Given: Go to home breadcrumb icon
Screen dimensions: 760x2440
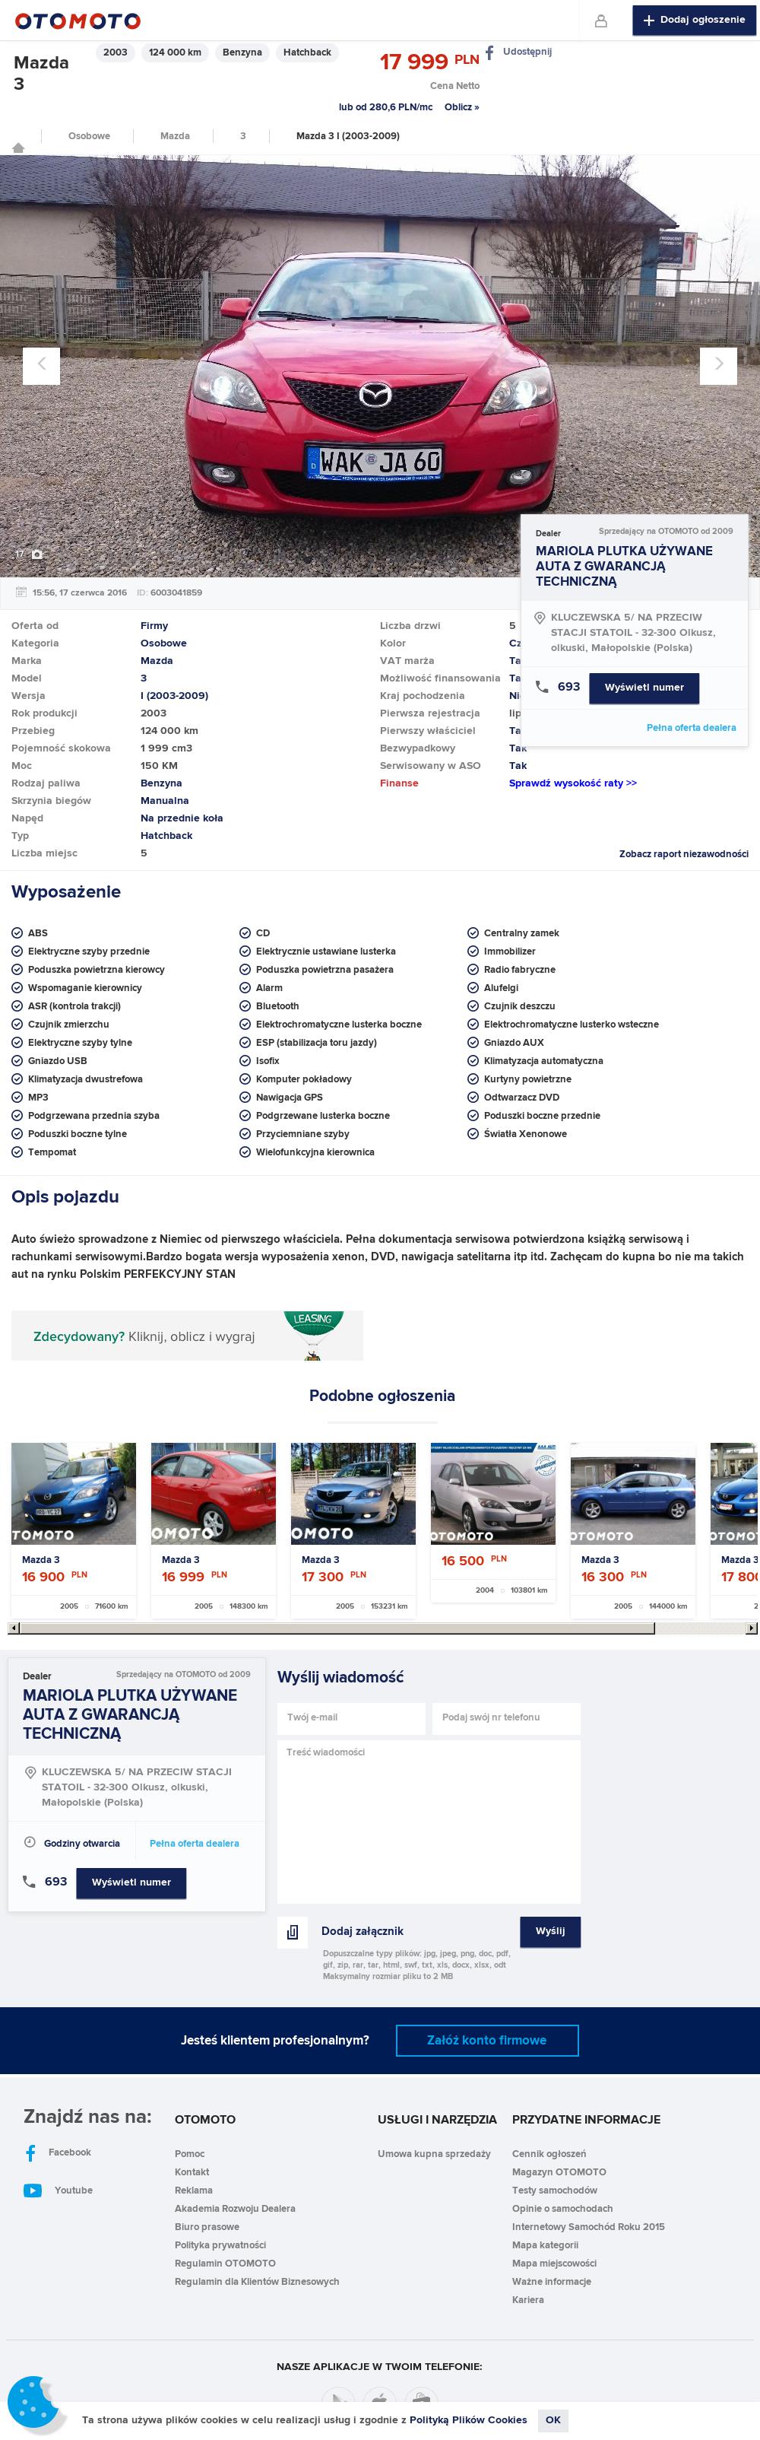Looking at the screenshot, I should click(x=18, y=148).
